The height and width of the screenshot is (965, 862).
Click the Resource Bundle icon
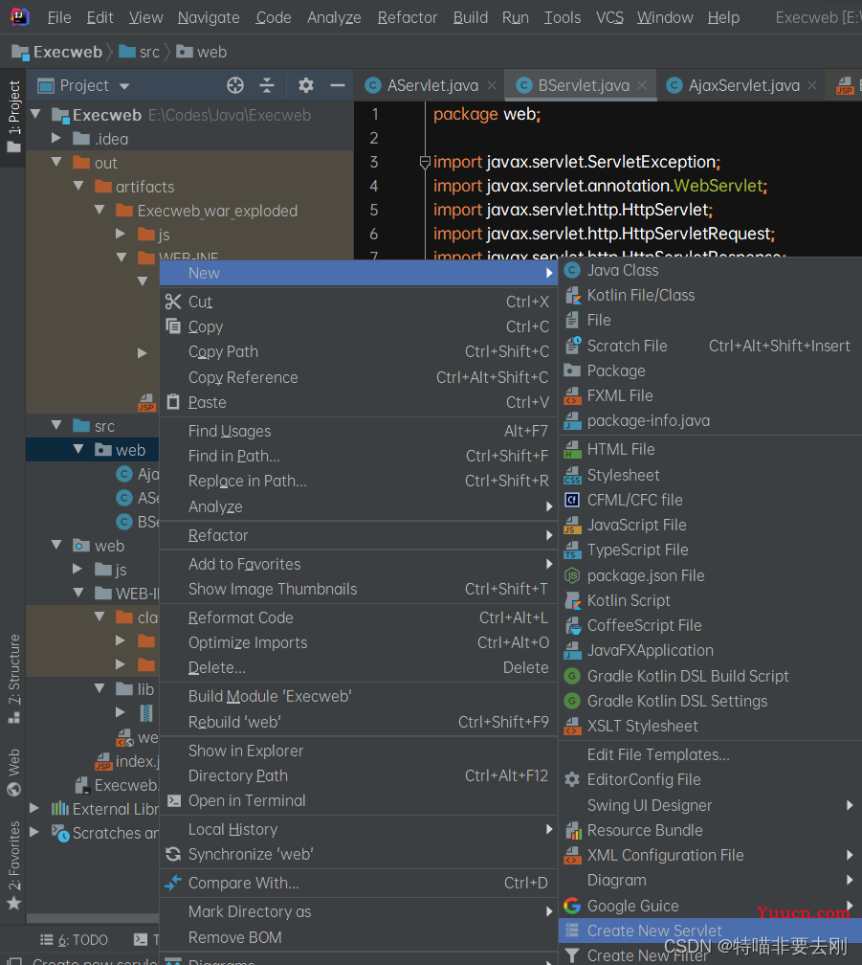(x=572, y=830)
